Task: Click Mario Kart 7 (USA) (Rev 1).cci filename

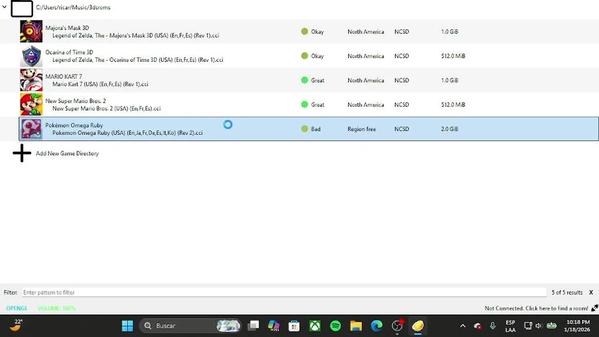Action: tap(100, 84)
